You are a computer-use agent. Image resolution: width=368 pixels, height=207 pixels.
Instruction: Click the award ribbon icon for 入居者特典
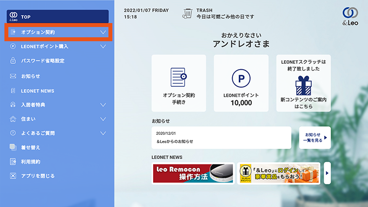point(13,104)
